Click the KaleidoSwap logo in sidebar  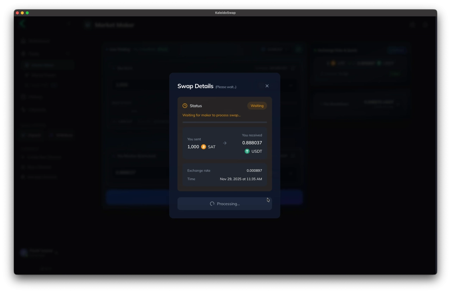(x=23, y=24)
